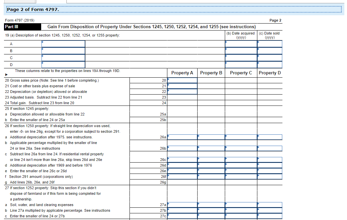The width and height of the screenshot is (347, 220).
Task: Select line 26e field under Property A
Action: click(x=182, y=171)
